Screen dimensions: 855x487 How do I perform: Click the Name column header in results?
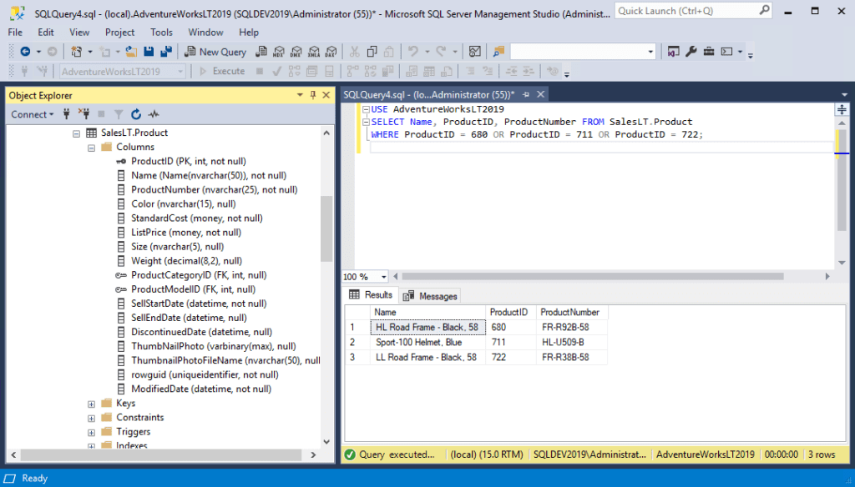(428, 312)
